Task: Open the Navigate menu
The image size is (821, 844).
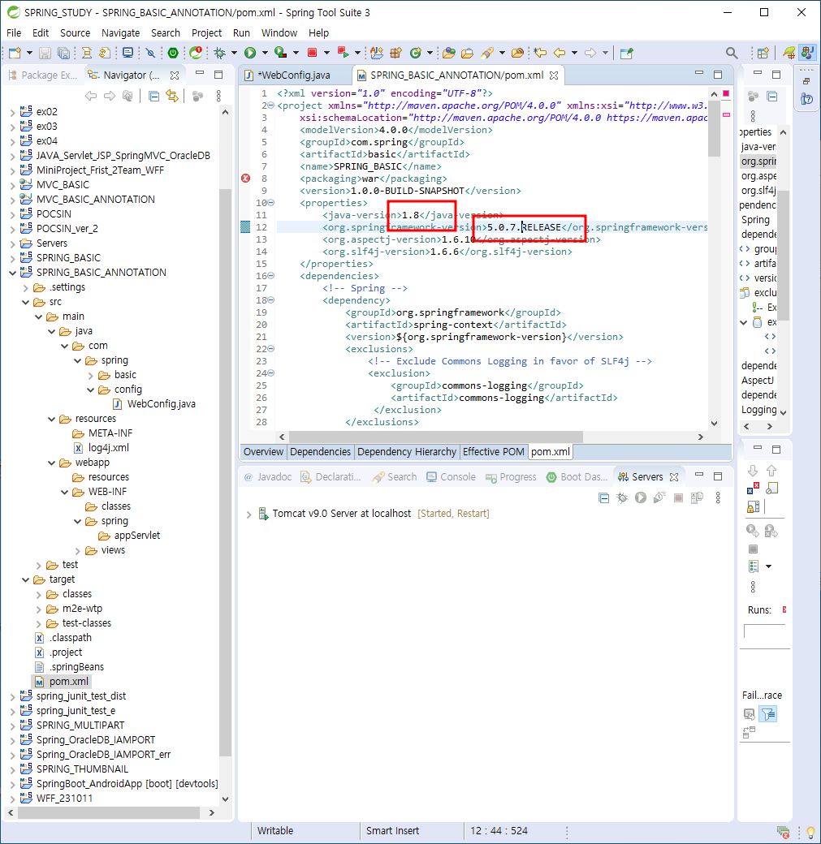Action: 121,32
